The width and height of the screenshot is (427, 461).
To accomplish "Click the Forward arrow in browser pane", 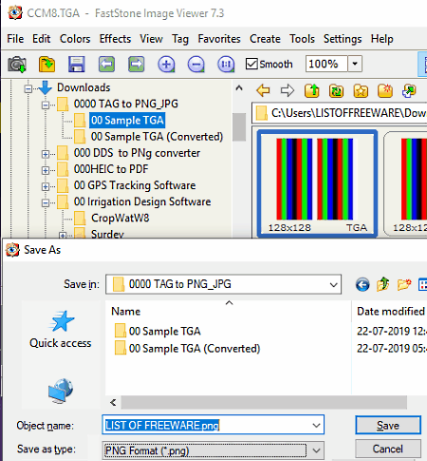I will (x=288, y=90).
